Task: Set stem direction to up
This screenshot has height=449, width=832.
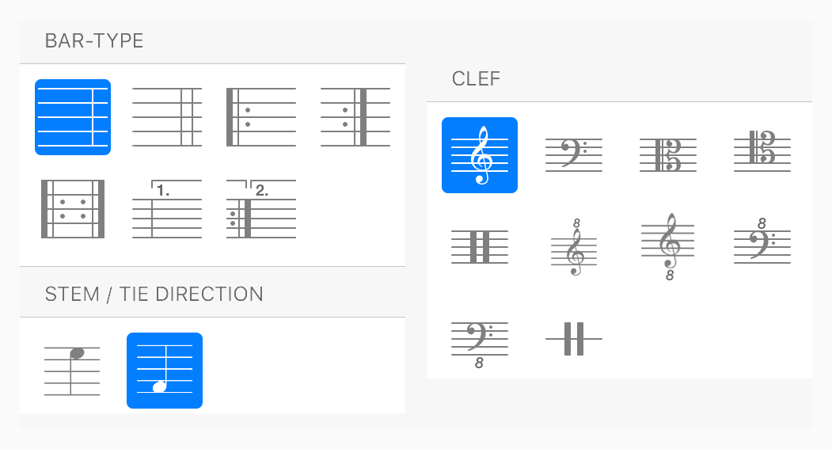Action: [165, 371]
